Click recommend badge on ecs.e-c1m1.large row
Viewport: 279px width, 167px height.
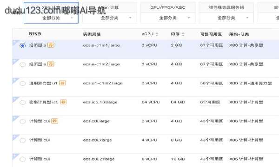coord(51,45)
